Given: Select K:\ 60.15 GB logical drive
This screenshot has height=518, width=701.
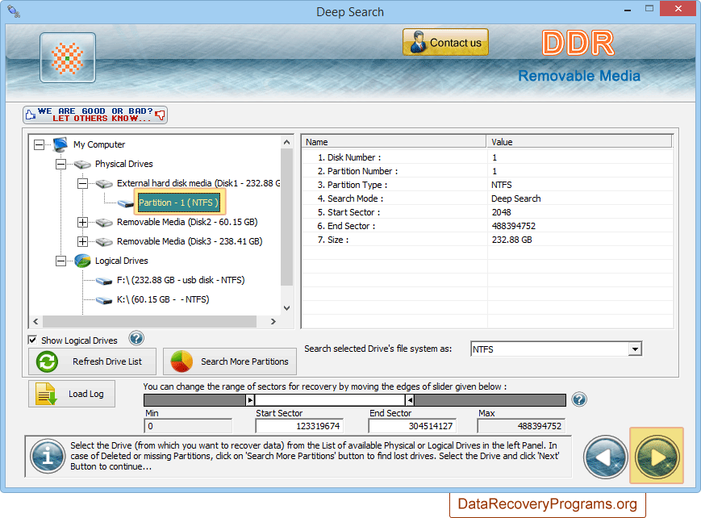Looking at the screenshot, I should (x=163, y=299).
